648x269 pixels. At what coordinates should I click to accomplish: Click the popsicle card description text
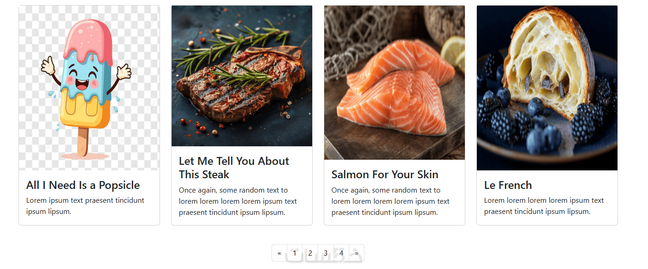tap(85, 206)
